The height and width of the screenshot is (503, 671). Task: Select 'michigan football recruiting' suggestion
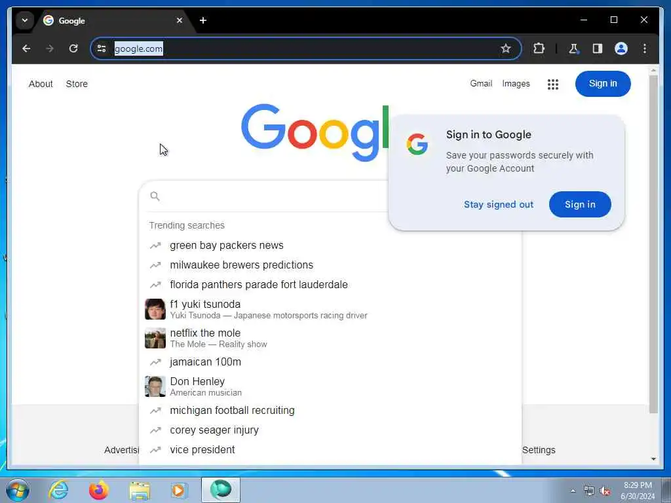point(330,411)
